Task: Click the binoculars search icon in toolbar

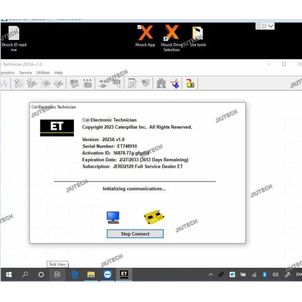Action: coord(162,84)
